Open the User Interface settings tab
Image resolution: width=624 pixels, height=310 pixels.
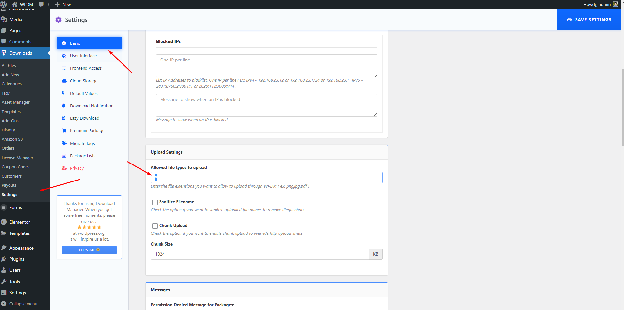tap(89, 56)
